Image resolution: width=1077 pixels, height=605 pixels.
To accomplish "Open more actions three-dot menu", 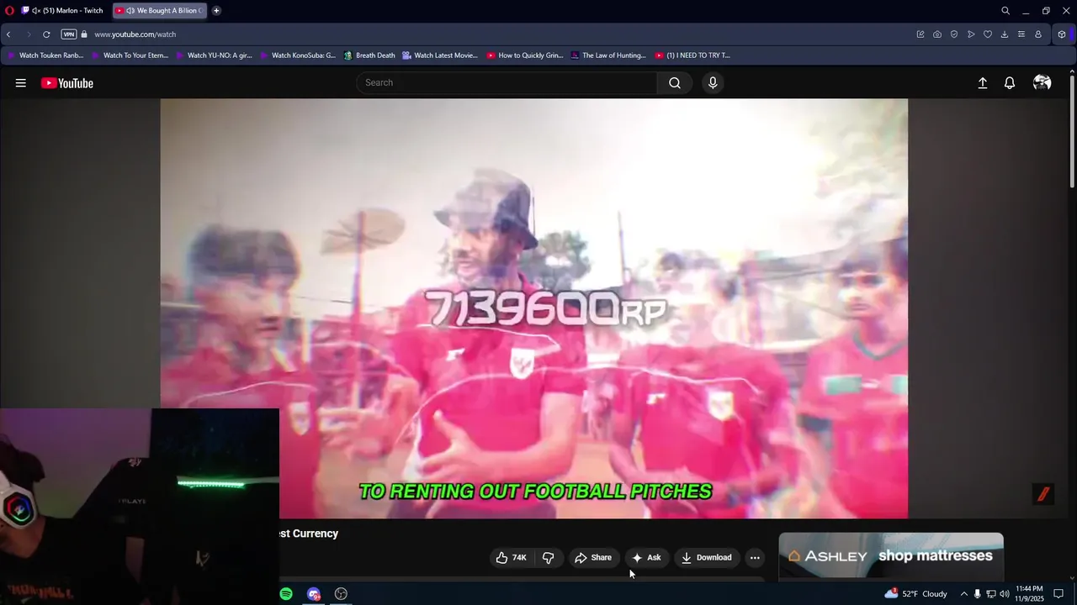I will tap(755, 558).
